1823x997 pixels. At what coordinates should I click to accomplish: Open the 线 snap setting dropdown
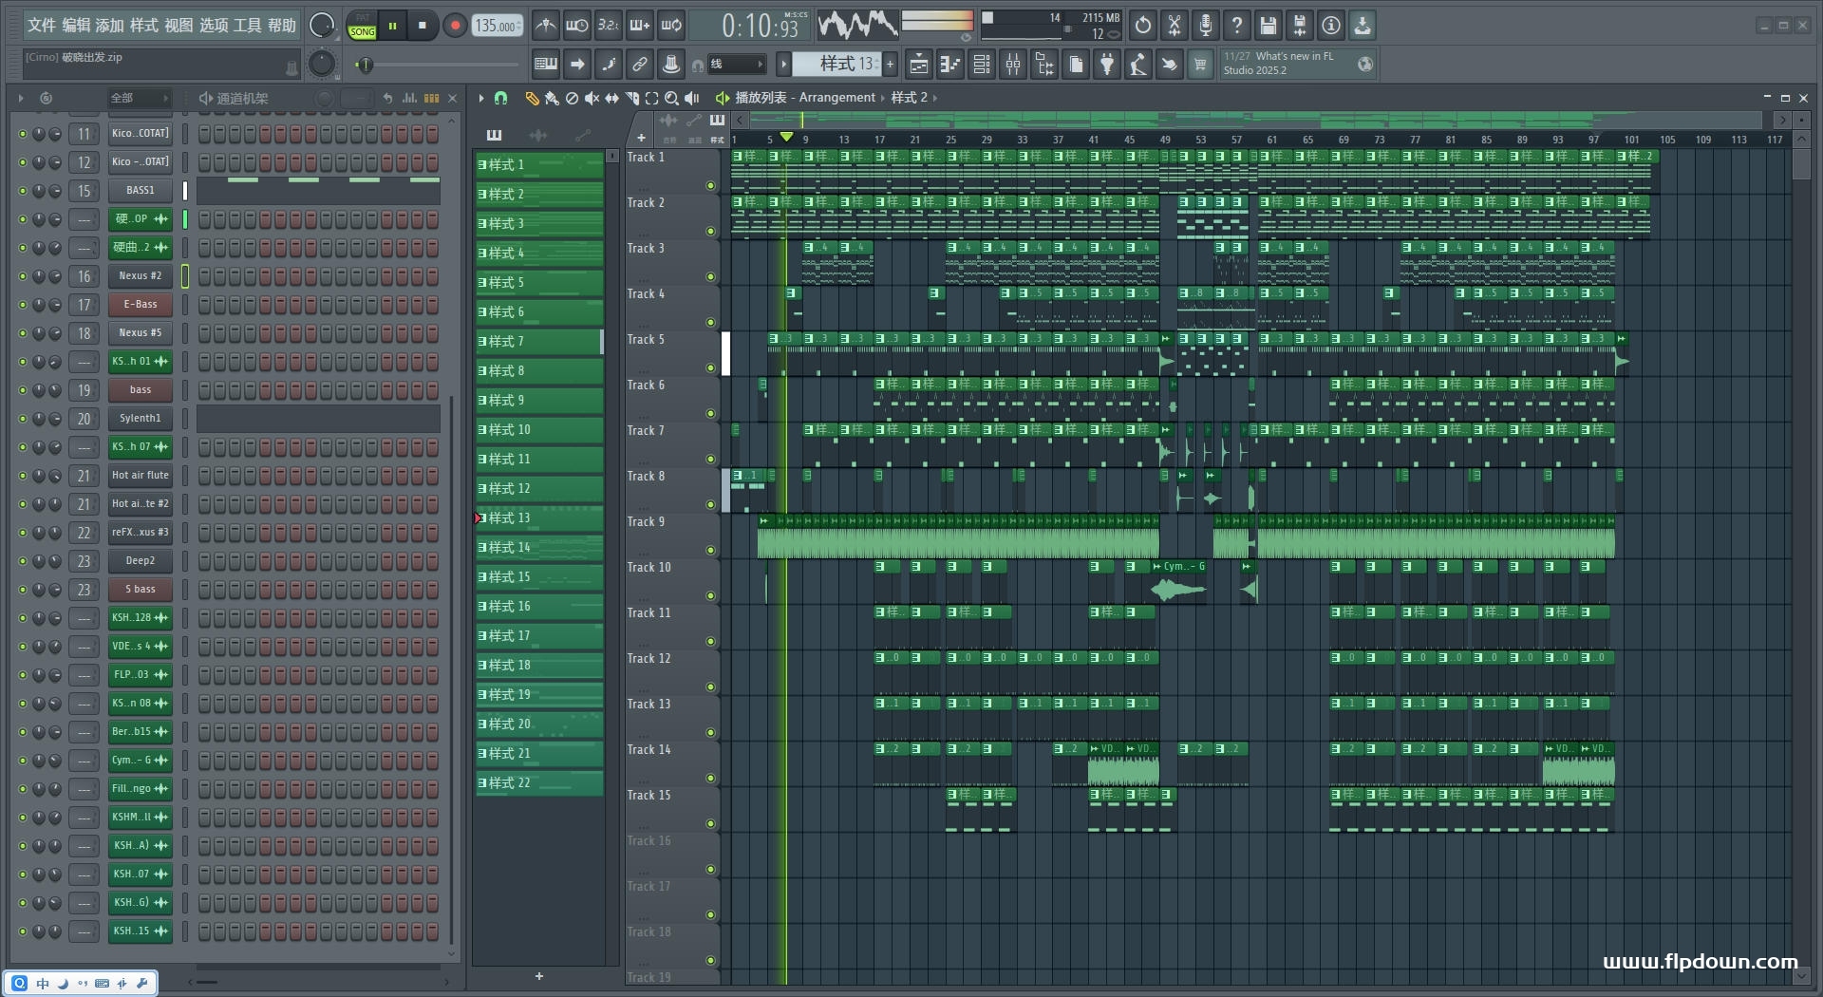point(737,65)
